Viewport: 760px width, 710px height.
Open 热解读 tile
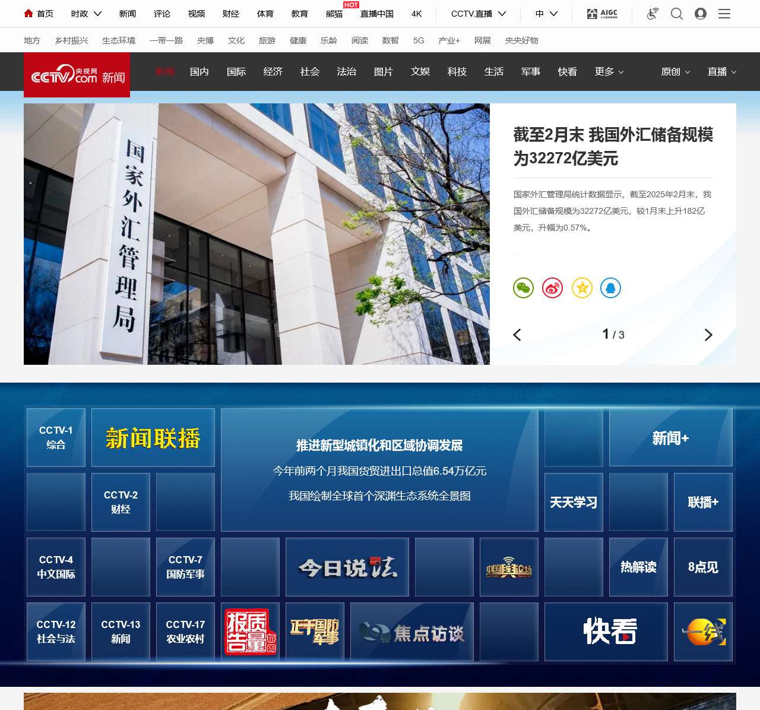[x=638, y=567]
